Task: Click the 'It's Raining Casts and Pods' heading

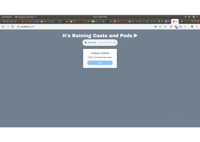Action: [x=100, y=36]
